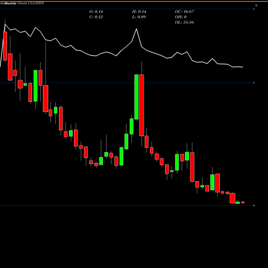
Task: Click the '9' label at top of axis
Action: pos(256,5)
